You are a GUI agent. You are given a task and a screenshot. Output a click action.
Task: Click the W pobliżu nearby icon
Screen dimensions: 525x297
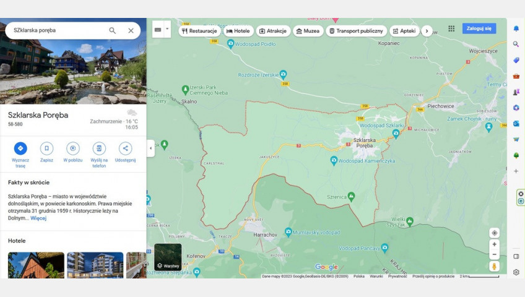(72, 148)
